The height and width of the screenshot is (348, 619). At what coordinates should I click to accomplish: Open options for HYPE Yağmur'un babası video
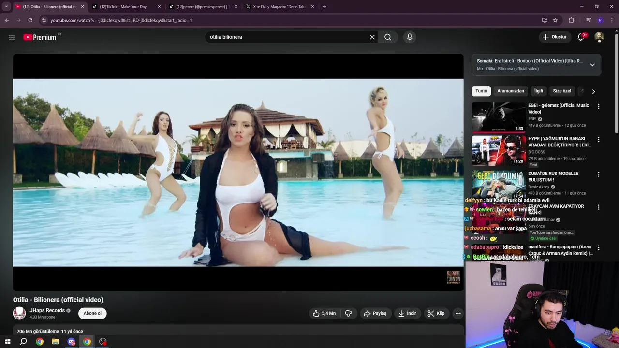coord(599,140)
